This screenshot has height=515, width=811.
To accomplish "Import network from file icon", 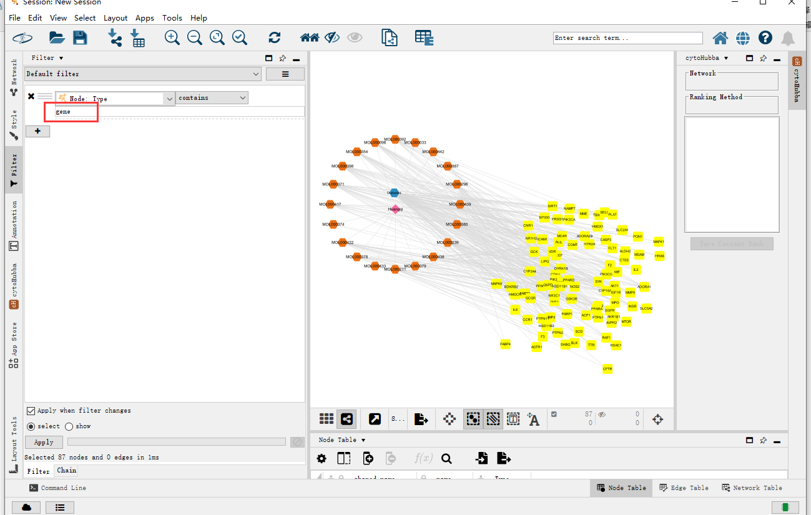I will pos(116,37).
